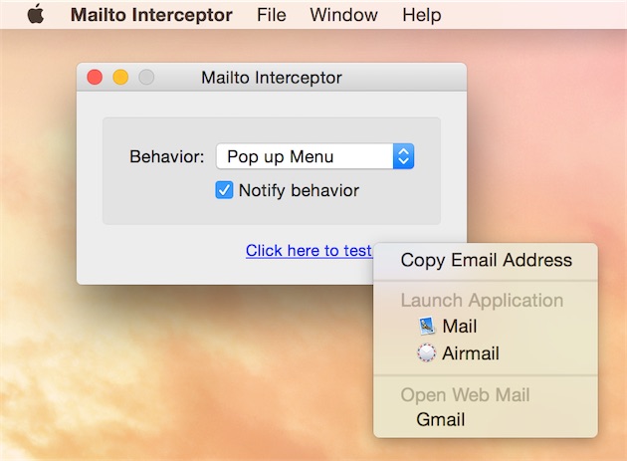Open the Behavior pop-up menu field
The image size is (627, 461).
pyautogui.click(x=315, y=156)
